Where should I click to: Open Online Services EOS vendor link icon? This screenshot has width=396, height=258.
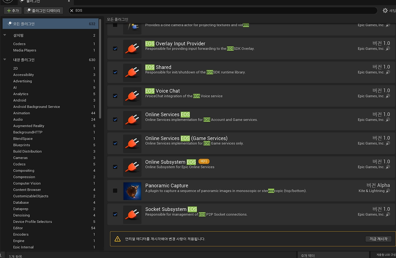tap(388, 120)
